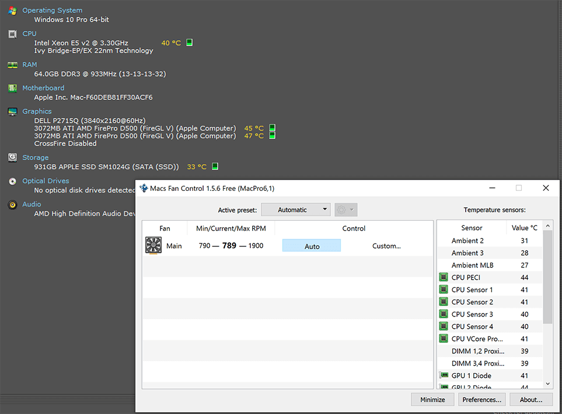Image resolution: width=562 pixels, height=414 pixels.
Task: Select the Ambient 2 sensor row
Action: tap(490, 241)
